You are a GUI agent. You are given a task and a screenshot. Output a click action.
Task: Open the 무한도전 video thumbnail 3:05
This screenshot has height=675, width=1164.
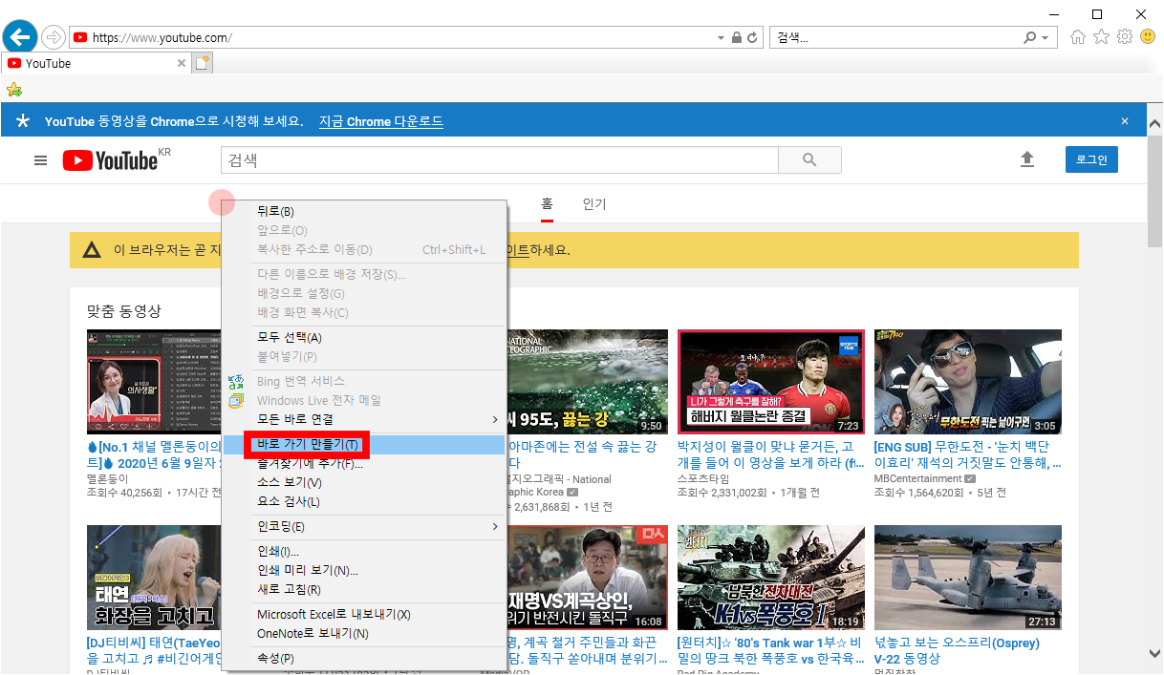click(x=967, y=382)
